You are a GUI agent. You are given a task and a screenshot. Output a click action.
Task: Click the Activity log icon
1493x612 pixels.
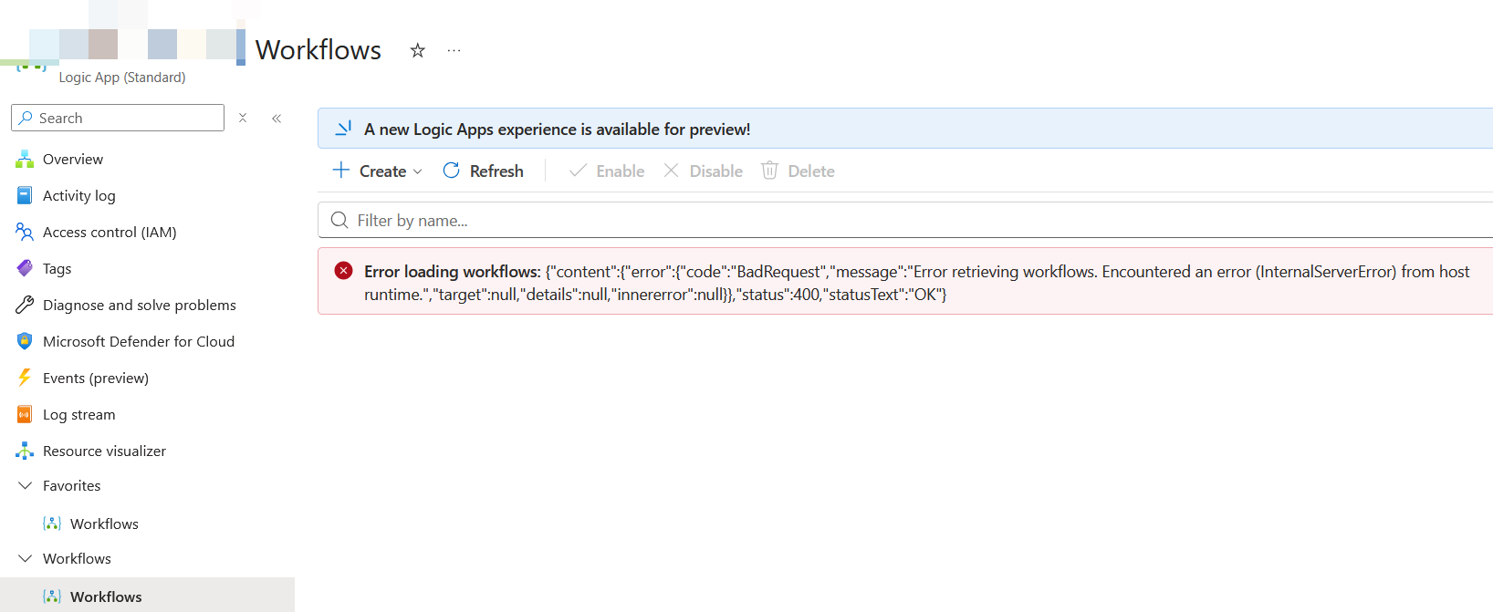(x=25, y=195)
